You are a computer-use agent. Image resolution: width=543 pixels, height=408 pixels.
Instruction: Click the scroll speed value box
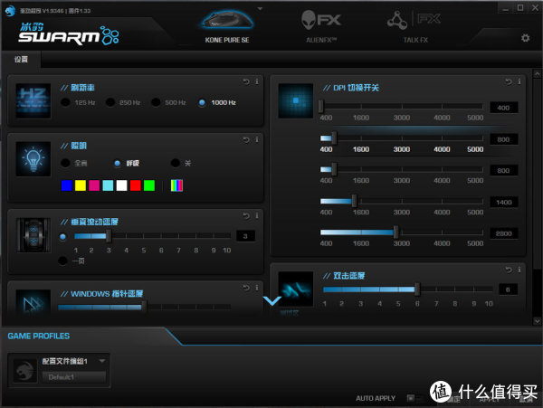(245, 236)
